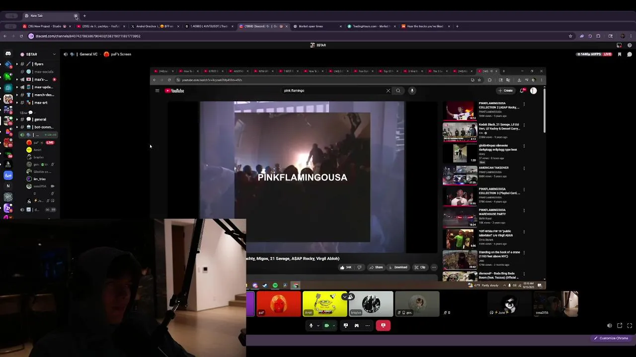Click the green N server icon
The height and width of the screenshot is (357, 636).
8,76
